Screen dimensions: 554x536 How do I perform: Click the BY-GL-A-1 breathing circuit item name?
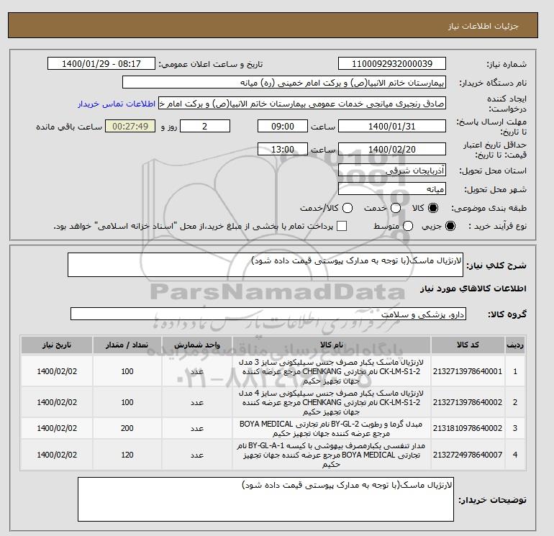pyautogui.click(x=332, y=455)
